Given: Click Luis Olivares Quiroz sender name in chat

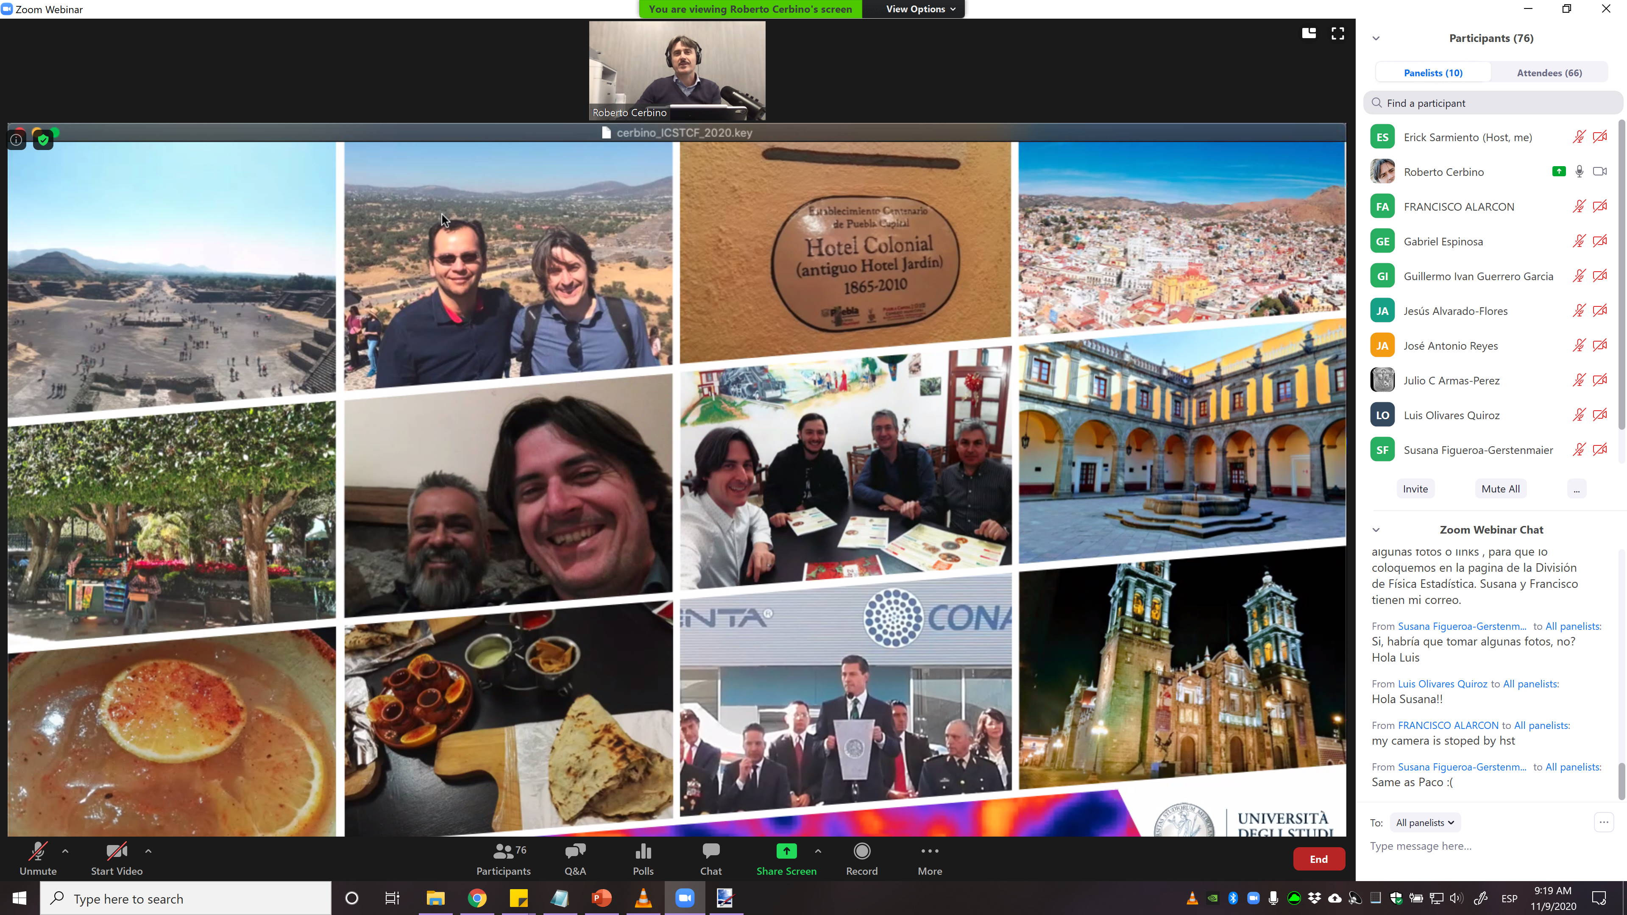Looking at the screenshot, I should point(1443,684).
